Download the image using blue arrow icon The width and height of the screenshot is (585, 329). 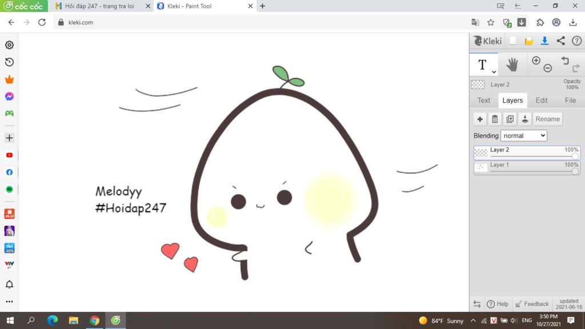coord(544,41)
